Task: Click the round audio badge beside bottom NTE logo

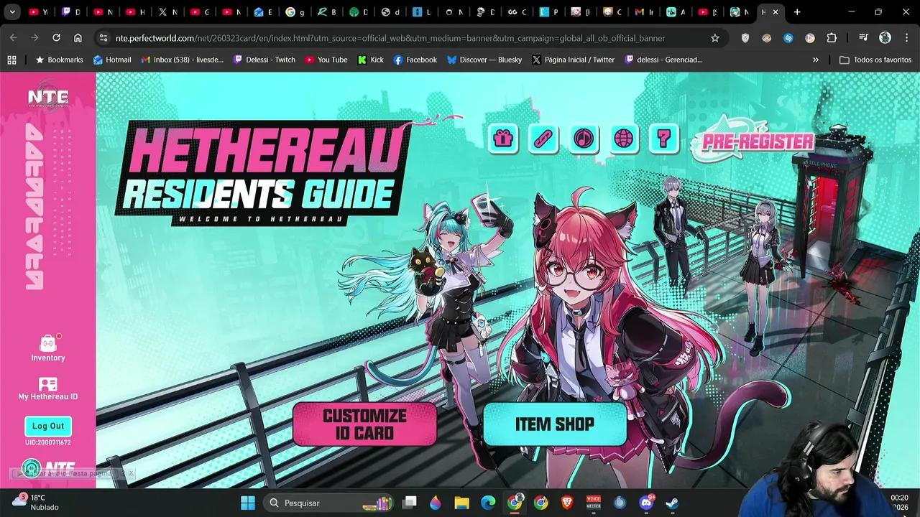Action: point(31,470)
